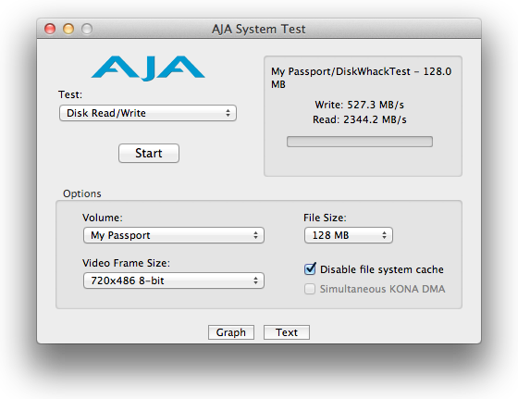Click the disabled zoom window button
This screenshot has height=399, width=518.
pyautogui.click(x=87, y=29)
